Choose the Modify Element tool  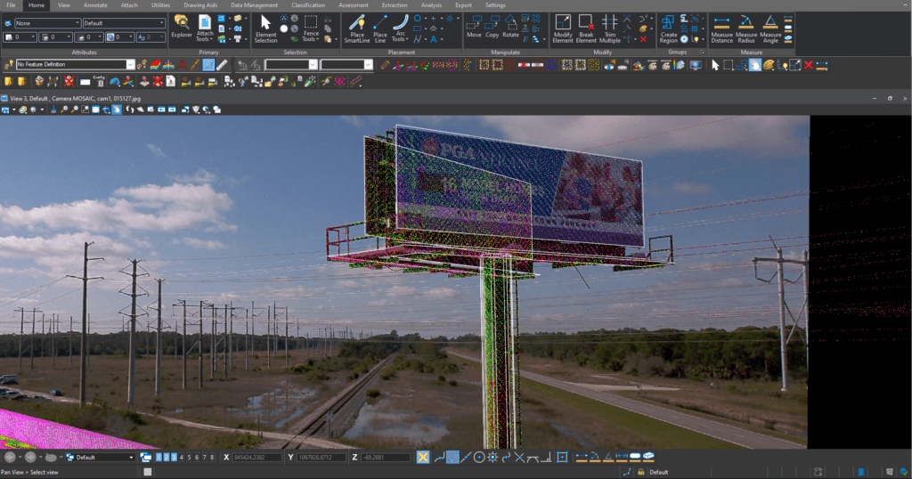tap(563, 29)
